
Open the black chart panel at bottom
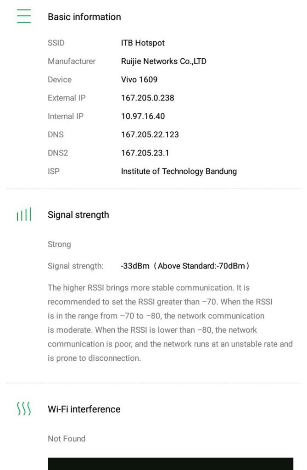[170, 464]
